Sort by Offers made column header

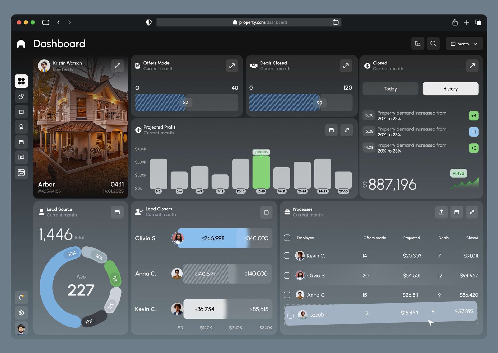(375, 238)
